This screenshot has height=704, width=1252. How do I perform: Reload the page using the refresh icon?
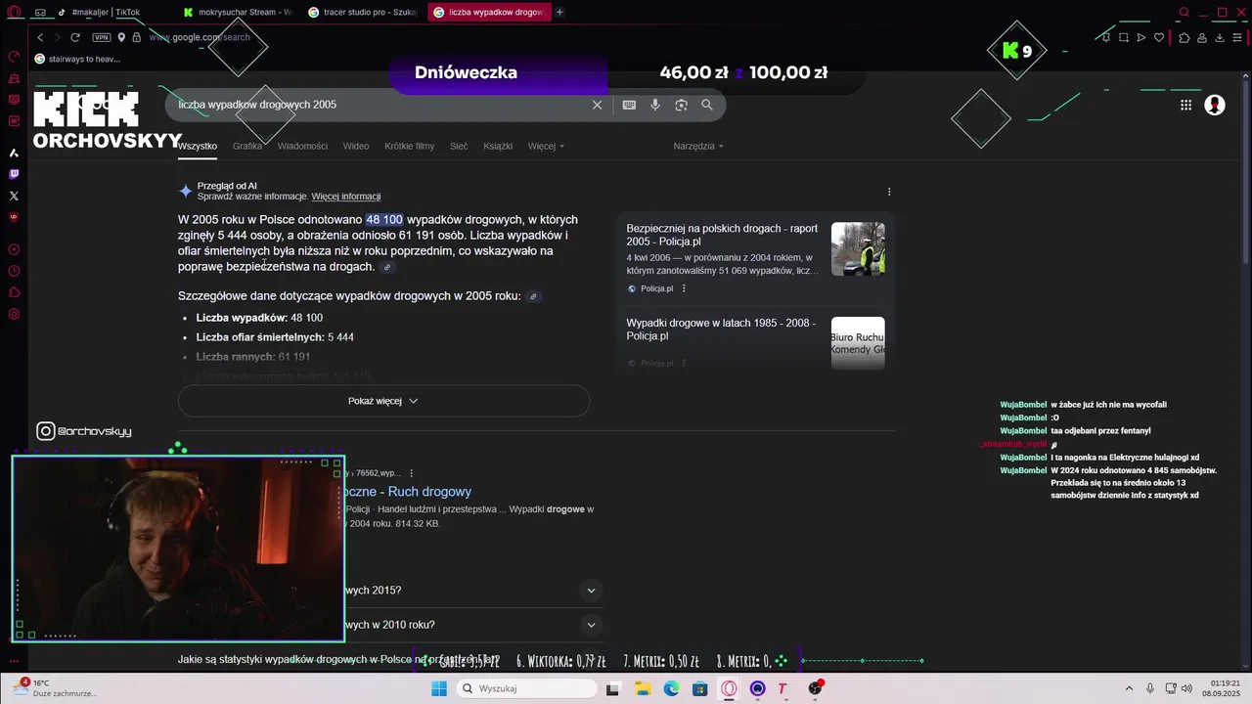click(75, 37)
